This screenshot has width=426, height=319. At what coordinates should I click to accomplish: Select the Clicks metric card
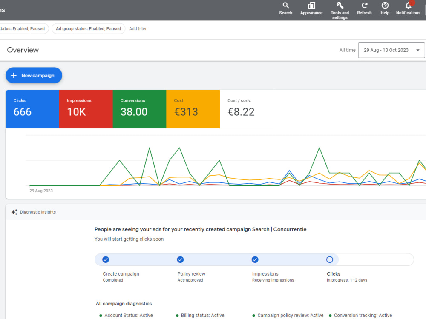32,109
